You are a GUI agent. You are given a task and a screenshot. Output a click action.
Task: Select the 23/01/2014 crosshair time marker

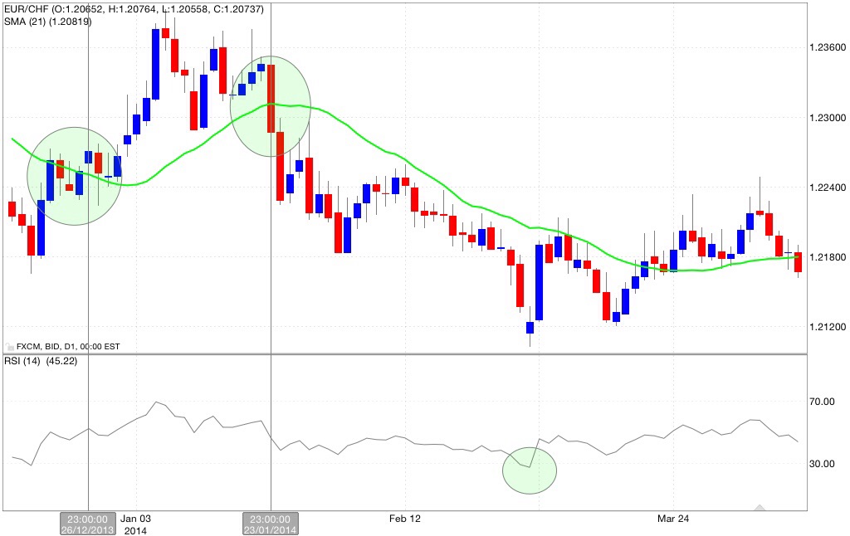(x=271, y=524)
